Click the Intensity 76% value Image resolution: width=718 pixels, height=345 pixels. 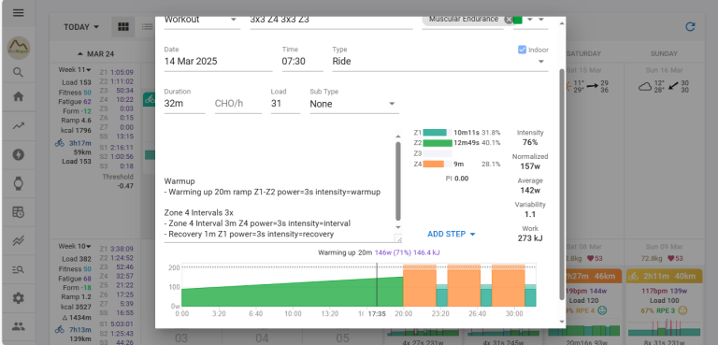(530, 142)
